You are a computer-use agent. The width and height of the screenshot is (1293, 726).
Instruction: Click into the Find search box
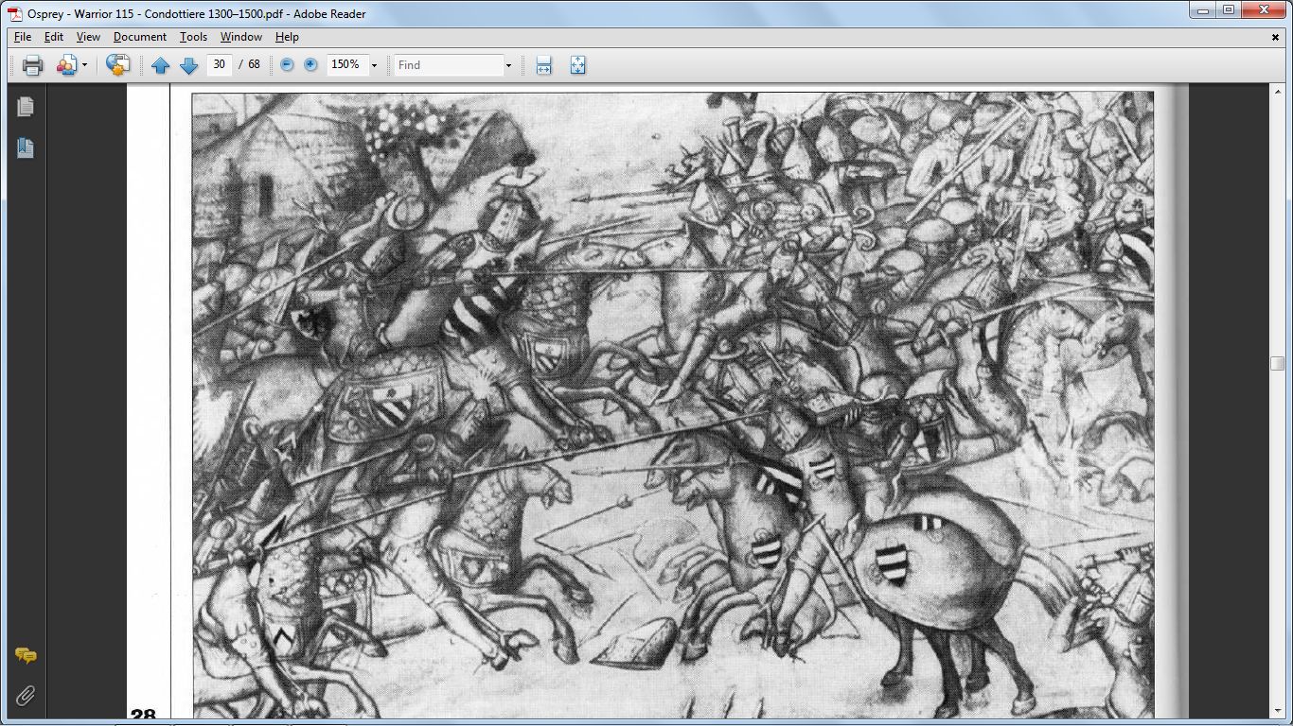448,64
